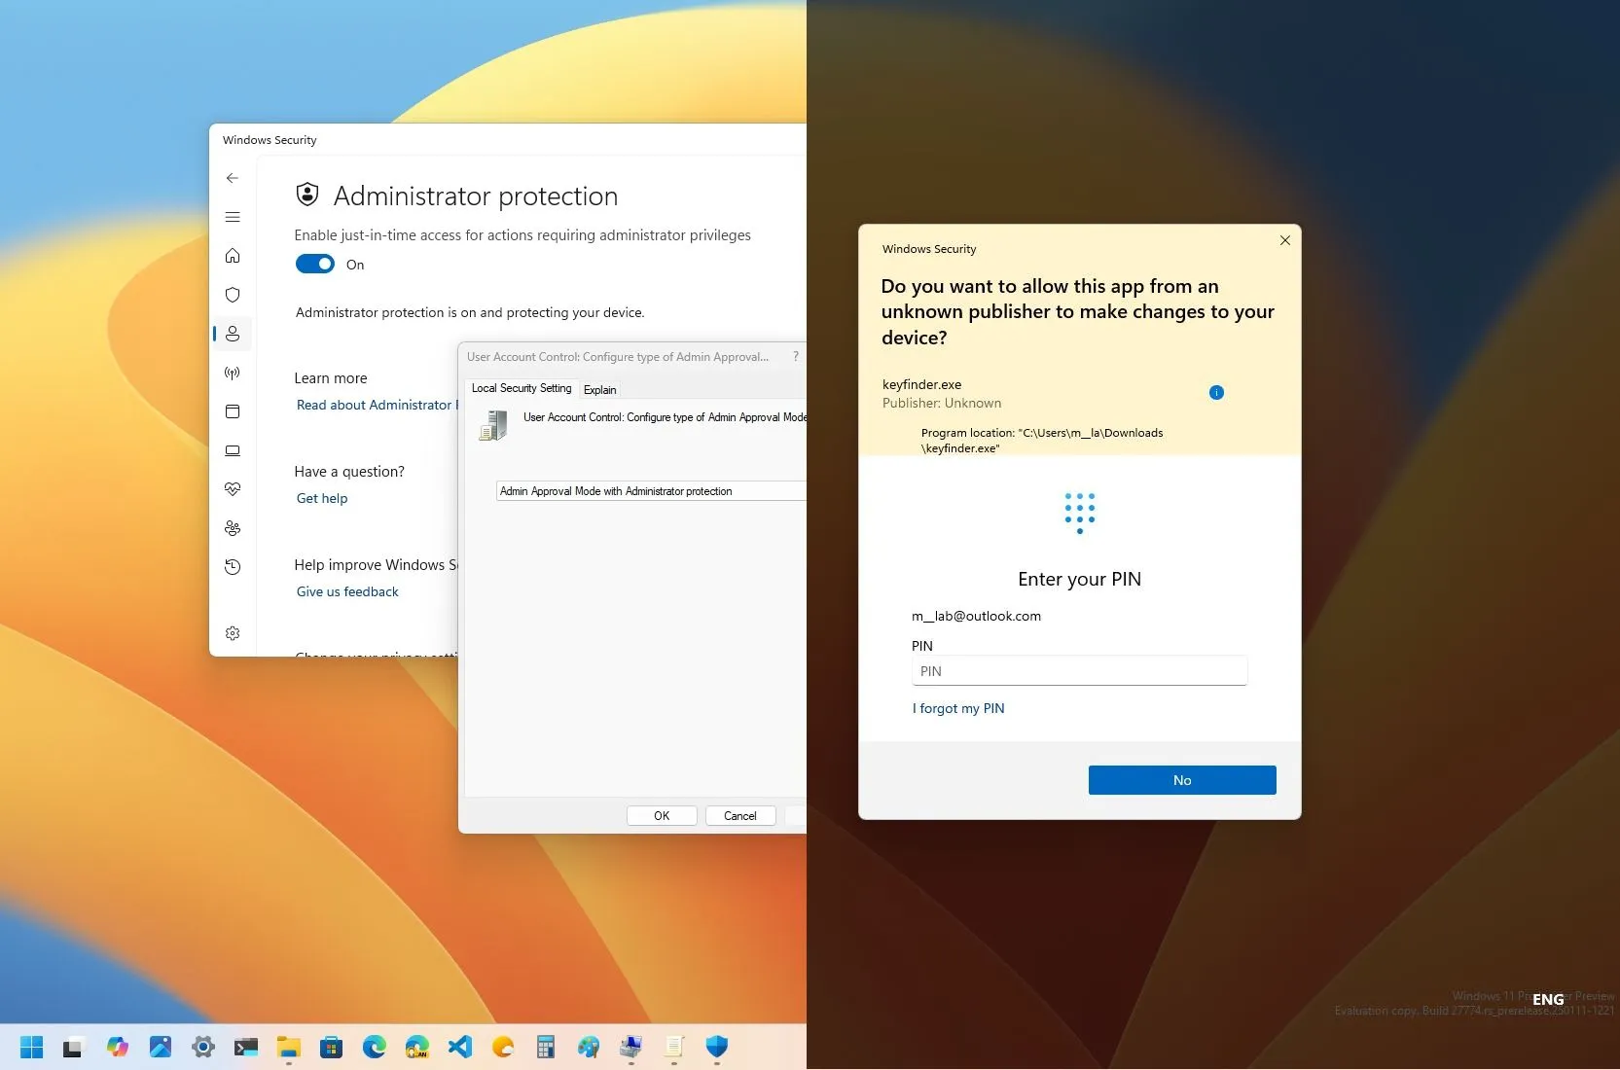Launch Microsoft Edge from the taskbar
This screenshot has width=1620, height=1070.
point(374,1047)
